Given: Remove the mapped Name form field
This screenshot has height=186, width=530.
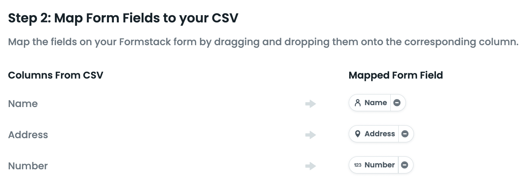Looking at the screenshot, I should 397,103.
